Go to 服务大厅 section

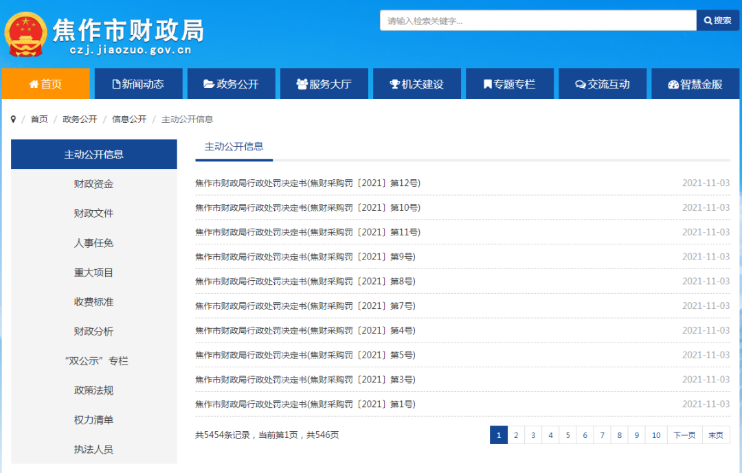(324, 84)
